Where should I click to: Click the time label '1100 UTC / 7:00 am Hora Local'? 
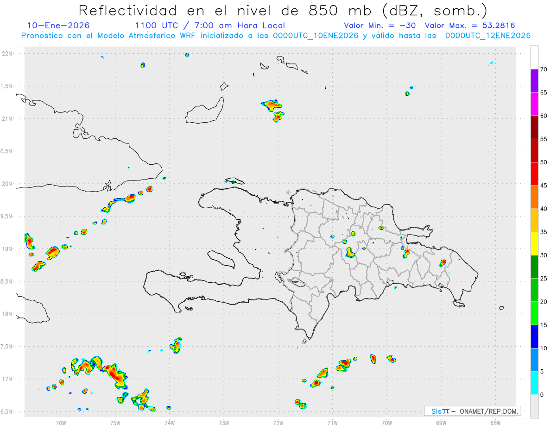(x=210, y=25)
